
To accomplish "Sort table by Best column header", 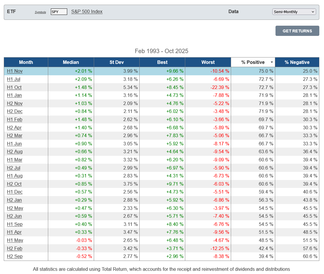I will 162,62.
